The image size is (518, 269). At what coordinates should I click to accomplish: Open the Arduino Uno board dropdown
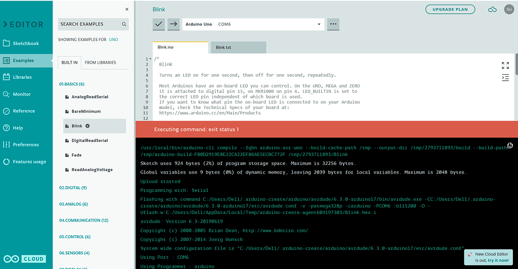click(253, 24)
